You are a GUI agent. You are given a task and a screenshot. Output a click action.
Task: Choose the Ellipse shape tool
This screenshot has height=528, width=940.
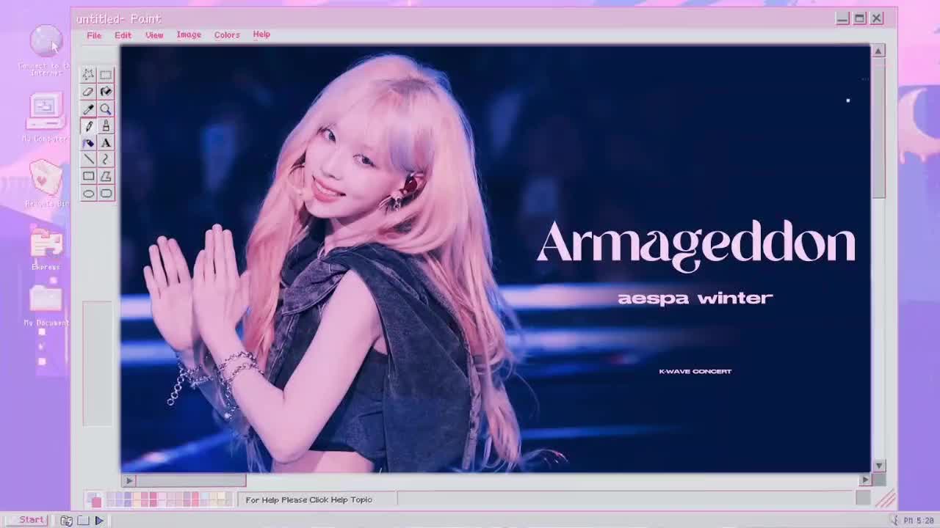88,194
